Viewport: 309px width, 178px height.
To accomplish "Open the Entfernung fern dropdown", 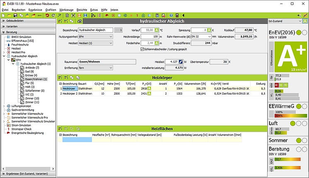I will [x=95, y=68].
